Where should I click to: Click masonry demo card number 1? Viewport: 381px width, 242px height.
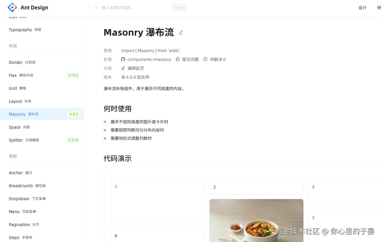tap(158, 202)
